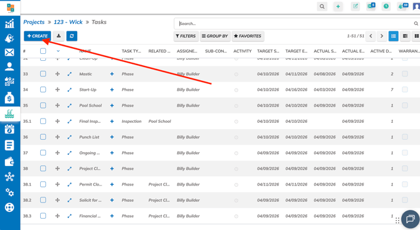The height and width of the screenshot is (230, 420).
Task: Open the network nodes sidebar icon
Action: pyautogui.click(x=9, y=177)
